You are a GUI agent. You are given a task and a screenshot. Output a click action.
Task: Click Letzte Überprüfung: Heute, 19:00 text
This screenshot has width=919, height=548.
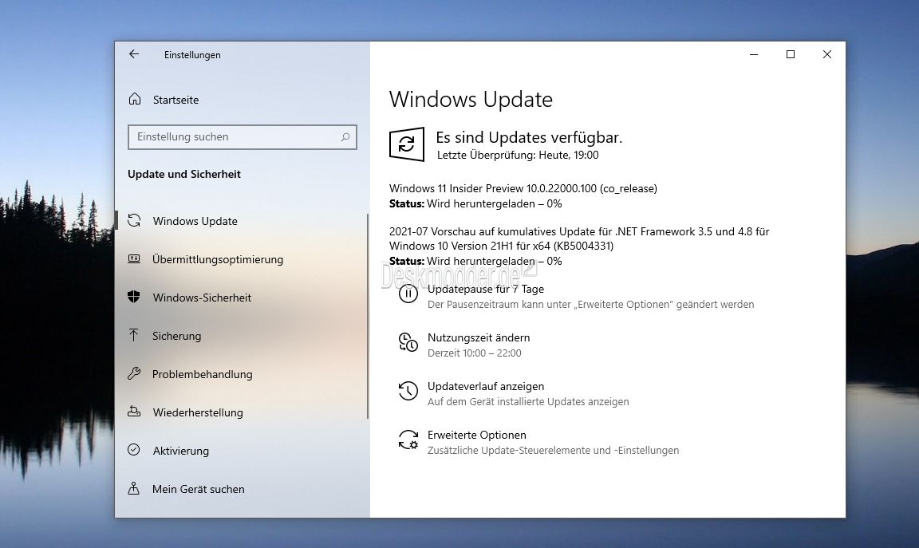tap(518, 156)
